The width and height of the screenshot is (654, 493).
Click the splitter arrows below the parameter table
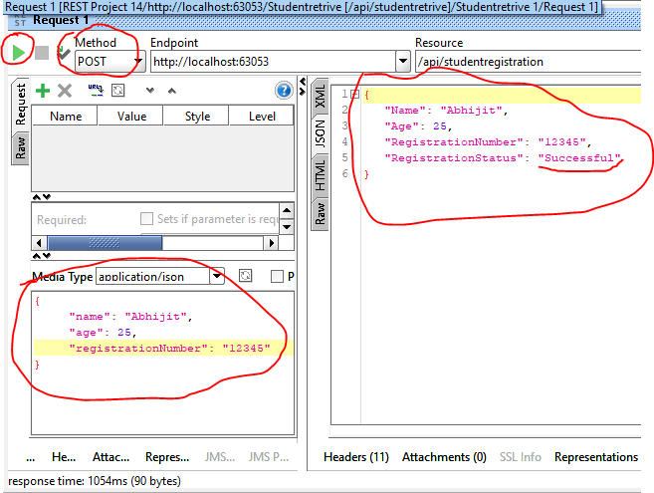41,196
